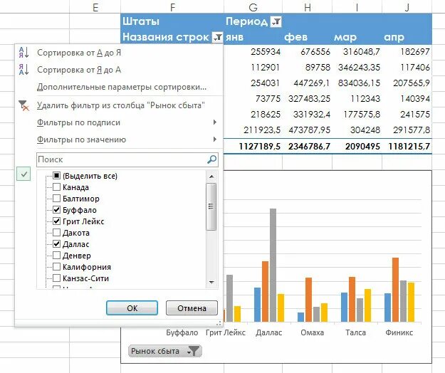Viewport: 445px width, 373px height.
Task: Click the list scrollbar down arrow
Action: (211, 282)
